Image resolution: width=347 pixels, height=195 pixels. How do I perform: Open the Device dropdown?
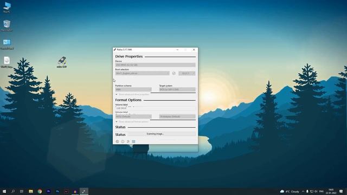[155, 65]
